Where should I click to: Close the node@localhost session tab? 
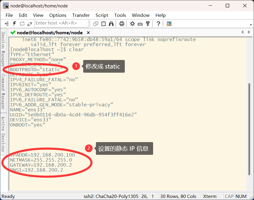88,32
